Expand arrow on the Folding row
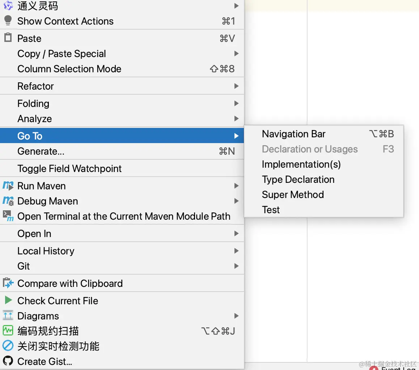Screen dimensions: 419x370 (236, 103)
